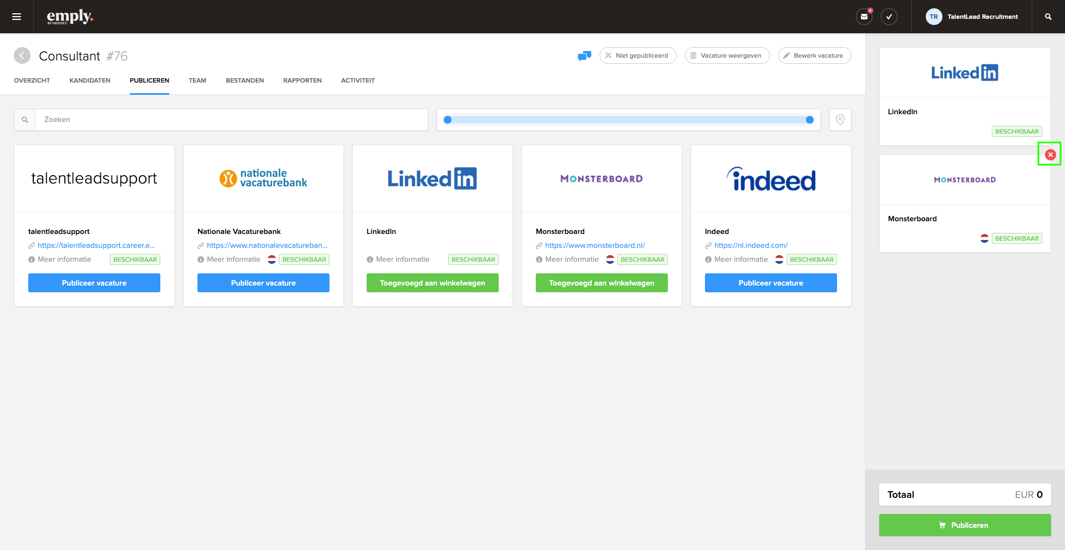Select Bewerk vacature
Screen dimensions: 1065x550
pos(814,55)
